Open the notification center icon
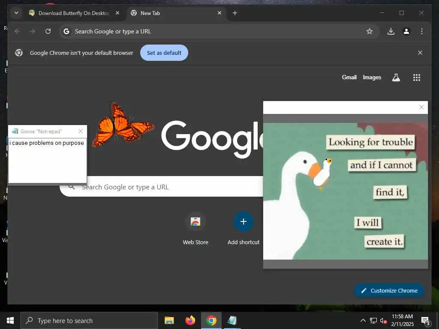Image resolution: width=439 pixels, height=329 pixels. click(x=425, y=320)
